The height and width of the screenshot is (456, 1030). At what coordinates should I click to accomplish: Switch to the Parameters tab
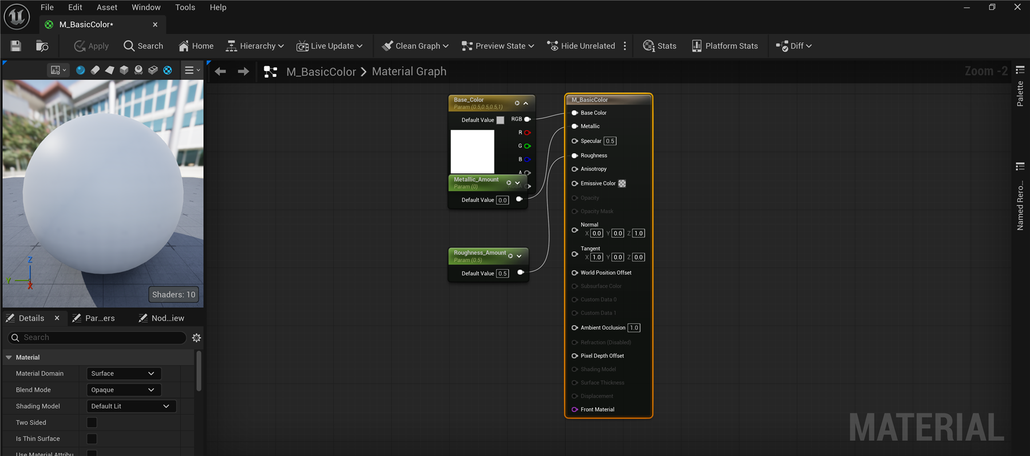[94, 318]
